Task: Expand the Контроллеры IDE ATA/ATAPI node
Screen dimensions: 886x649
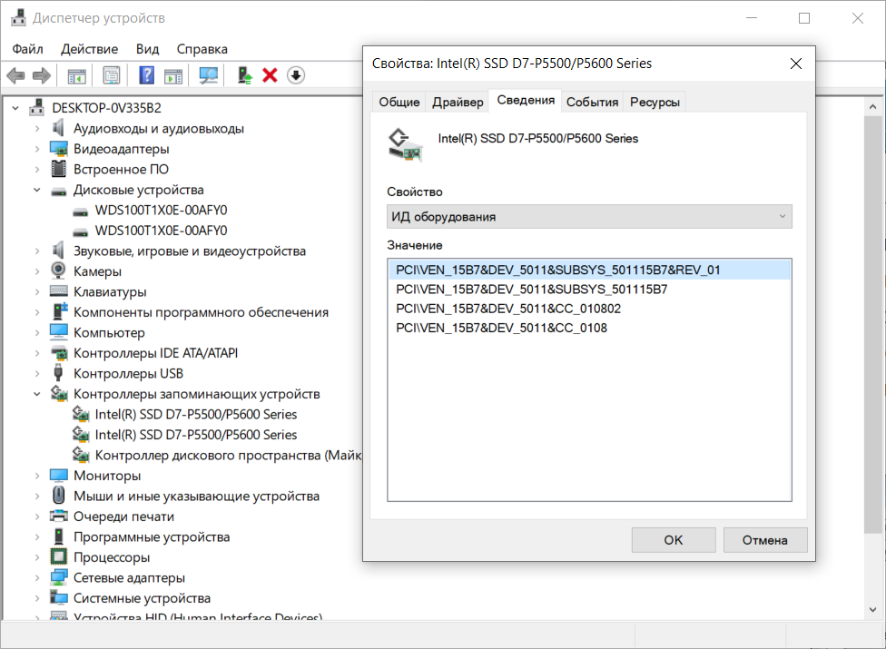Action: [x=37, y=353]
